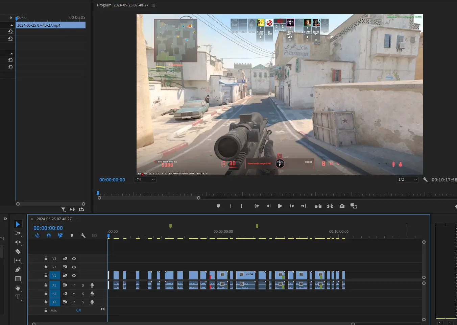Open the timeline sequence panel menu

pyautogui.click(x=77, y=219)
